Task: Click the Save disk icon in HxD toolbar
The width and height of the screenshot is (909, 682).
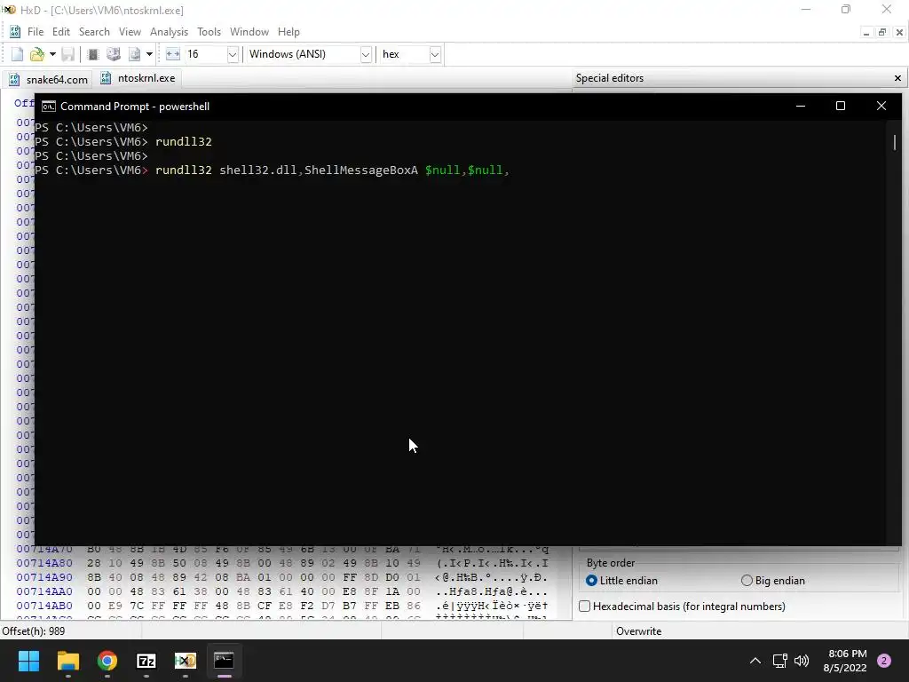Action: pos(67,54)
